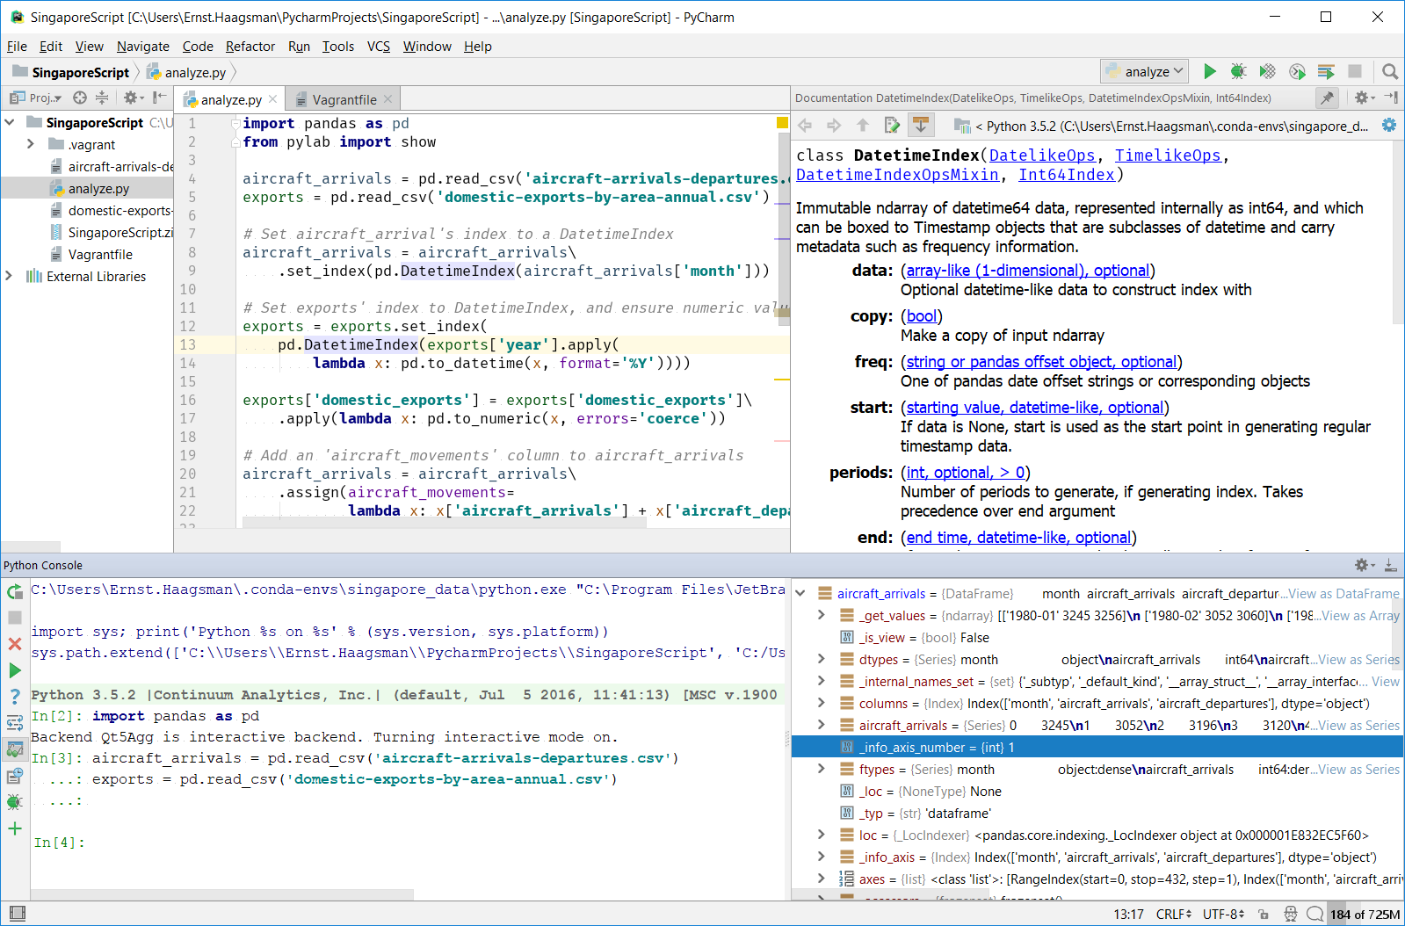1405x926 pixels.
Task: Collapse all in Project panel
Action: pos(102,98)
